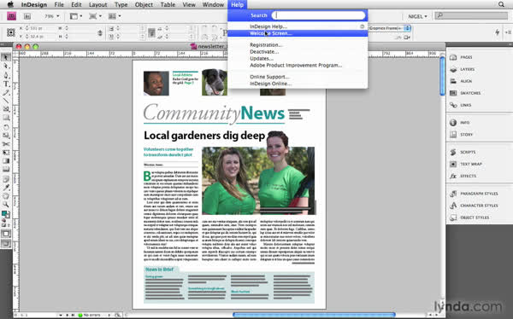The width and height of the screenshot is (513, 319).
Task: Toggle Normal view mode in toolbox
Action: pyautogui.click(x=6, y=234)
